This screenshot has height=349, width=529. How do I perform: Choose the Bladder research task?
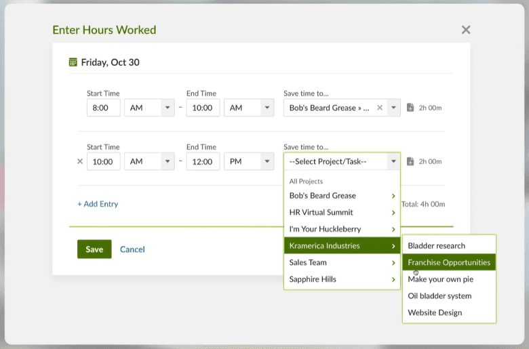tap(437, 245)
